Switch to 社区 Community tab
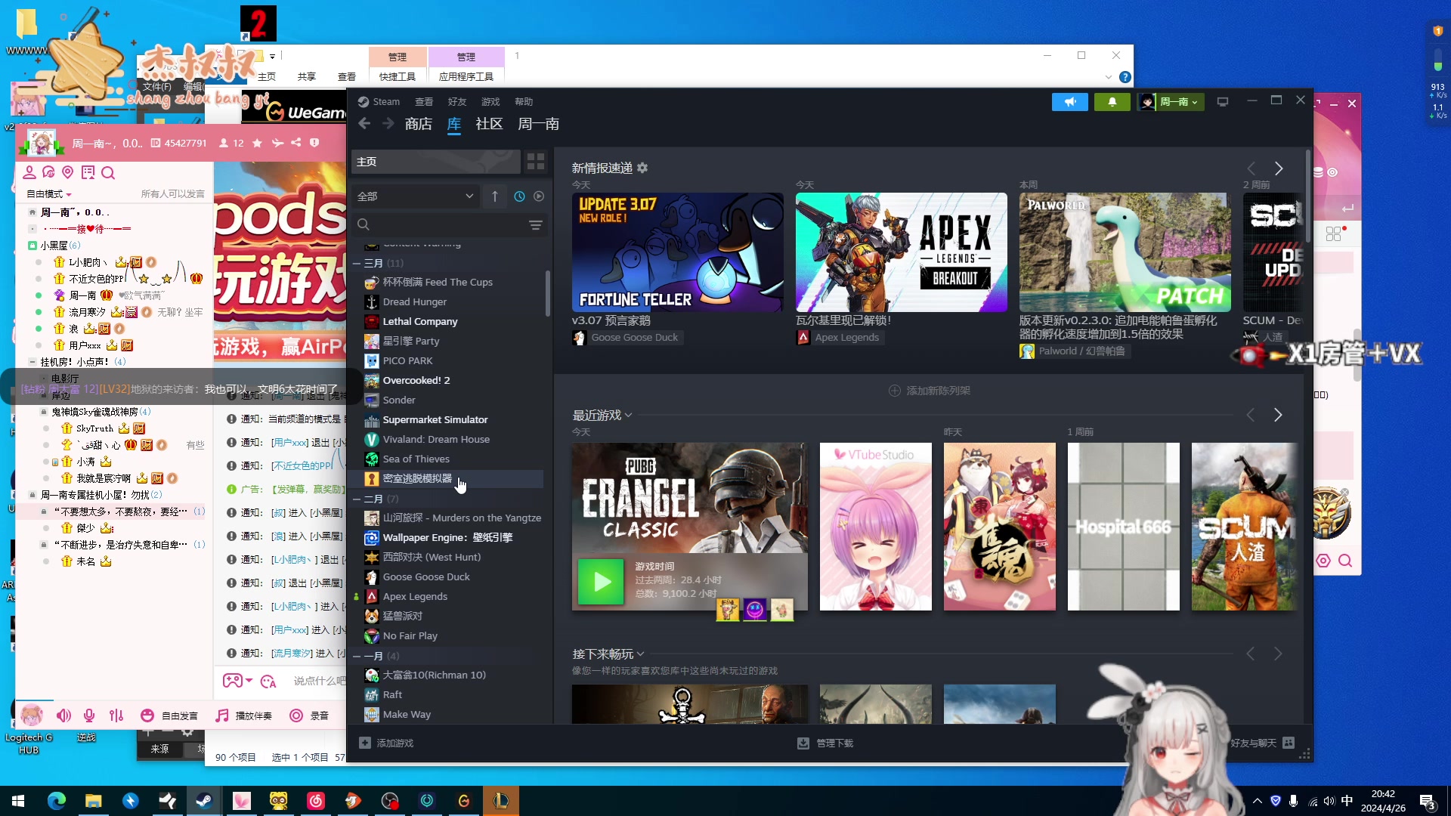 tap(489, 124)
